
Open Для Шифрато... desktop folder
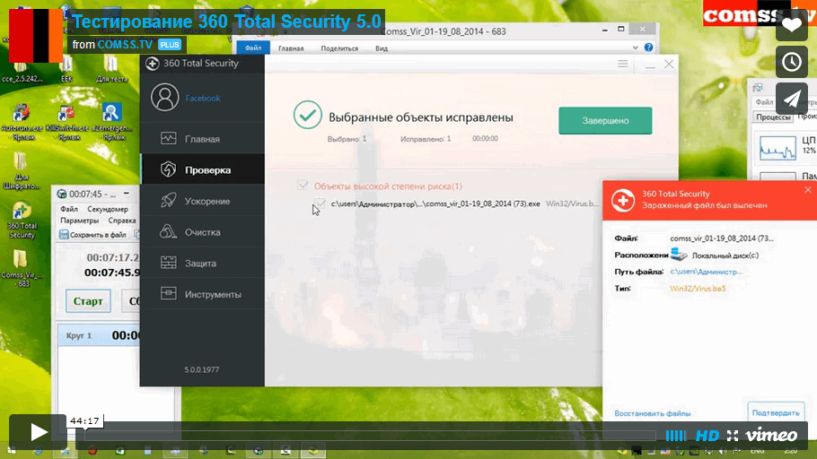(22, 170)
